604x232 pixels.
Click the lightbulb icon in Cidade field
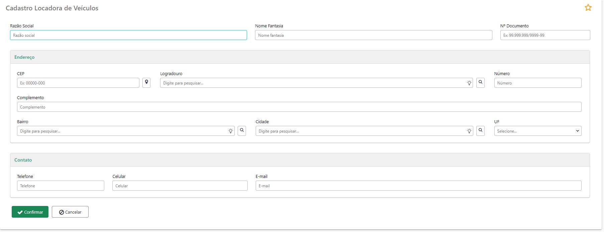pos(469,131)
